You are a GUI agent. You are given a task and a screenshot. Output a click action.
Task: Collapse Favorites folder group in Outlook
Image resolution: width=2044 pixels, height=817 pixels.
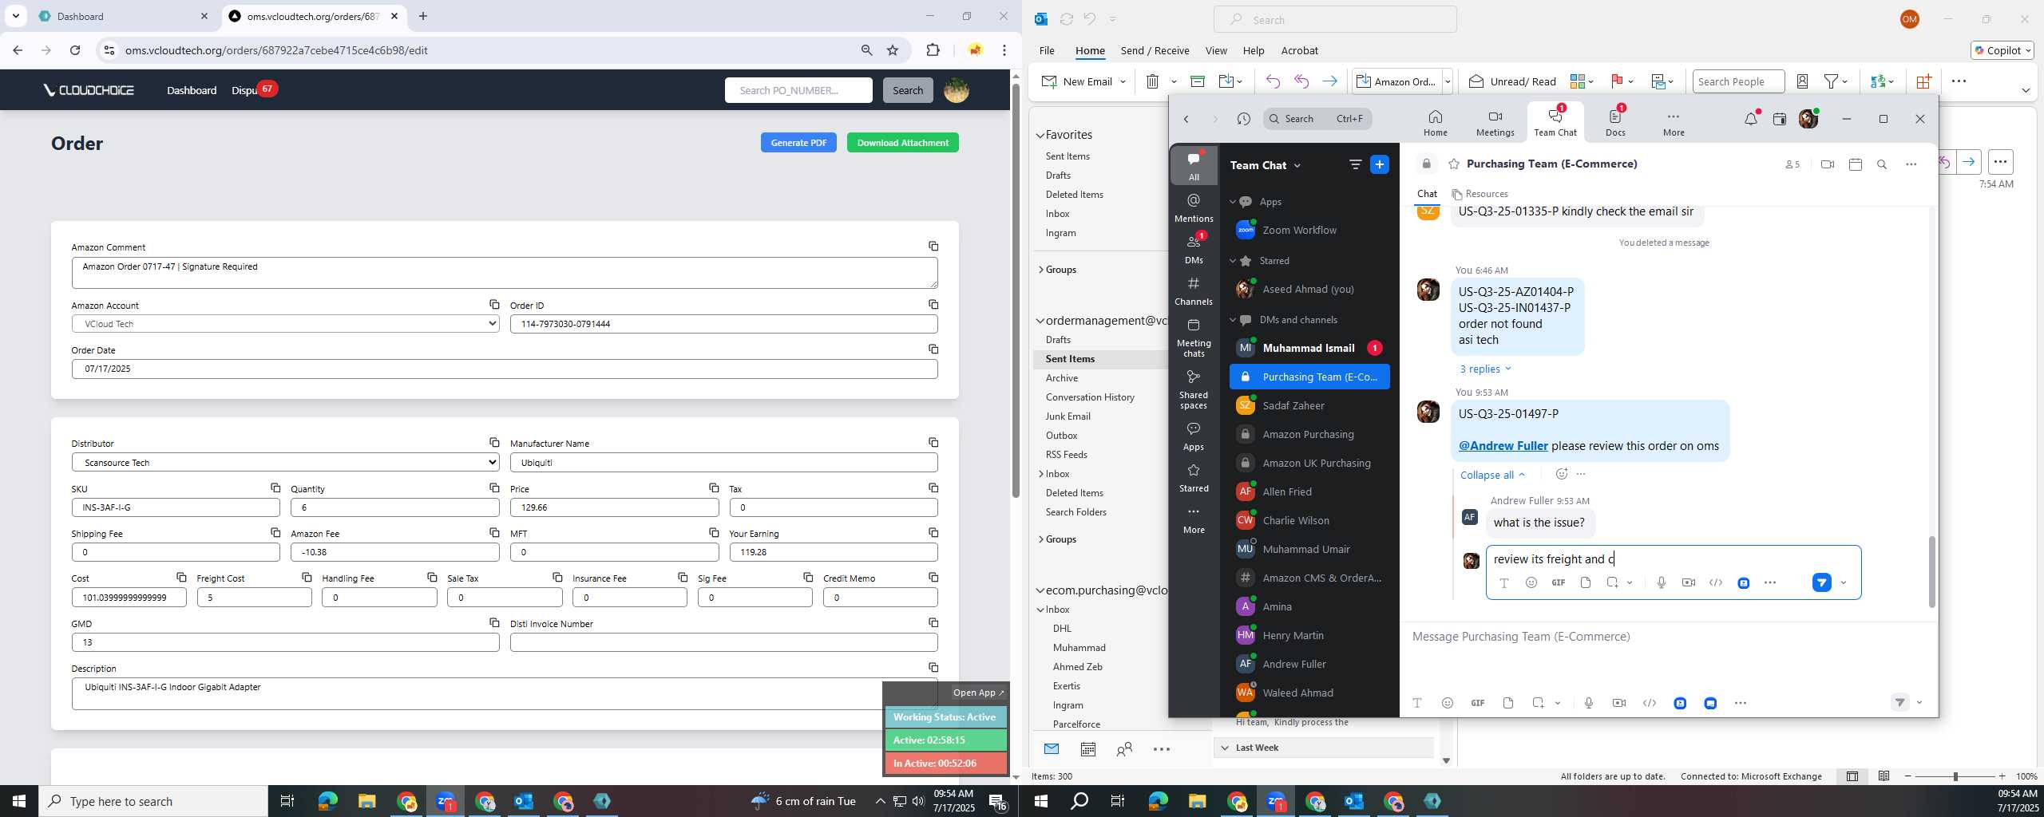click(x=1040, y=136)
